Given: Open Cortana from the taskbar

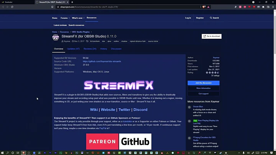Looking at the screenshot, I should (13, 153).
